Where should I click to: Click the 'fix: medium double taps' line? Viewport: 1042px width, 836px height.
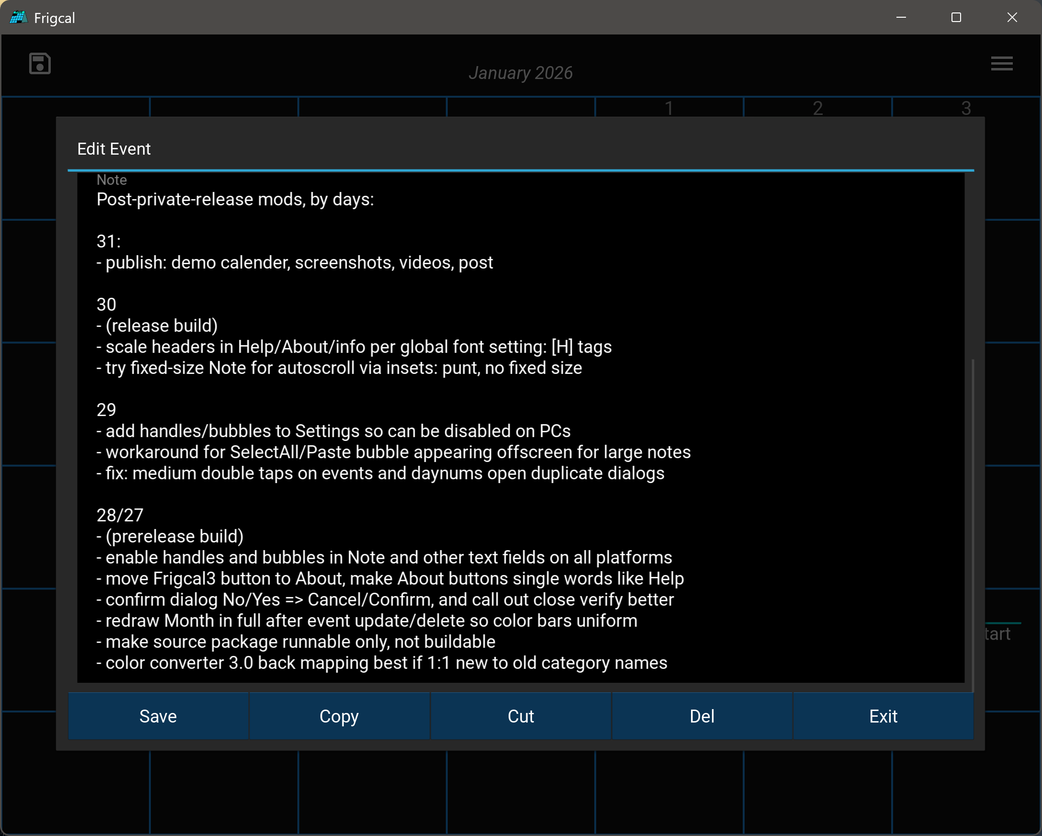(x=380, y=474)
